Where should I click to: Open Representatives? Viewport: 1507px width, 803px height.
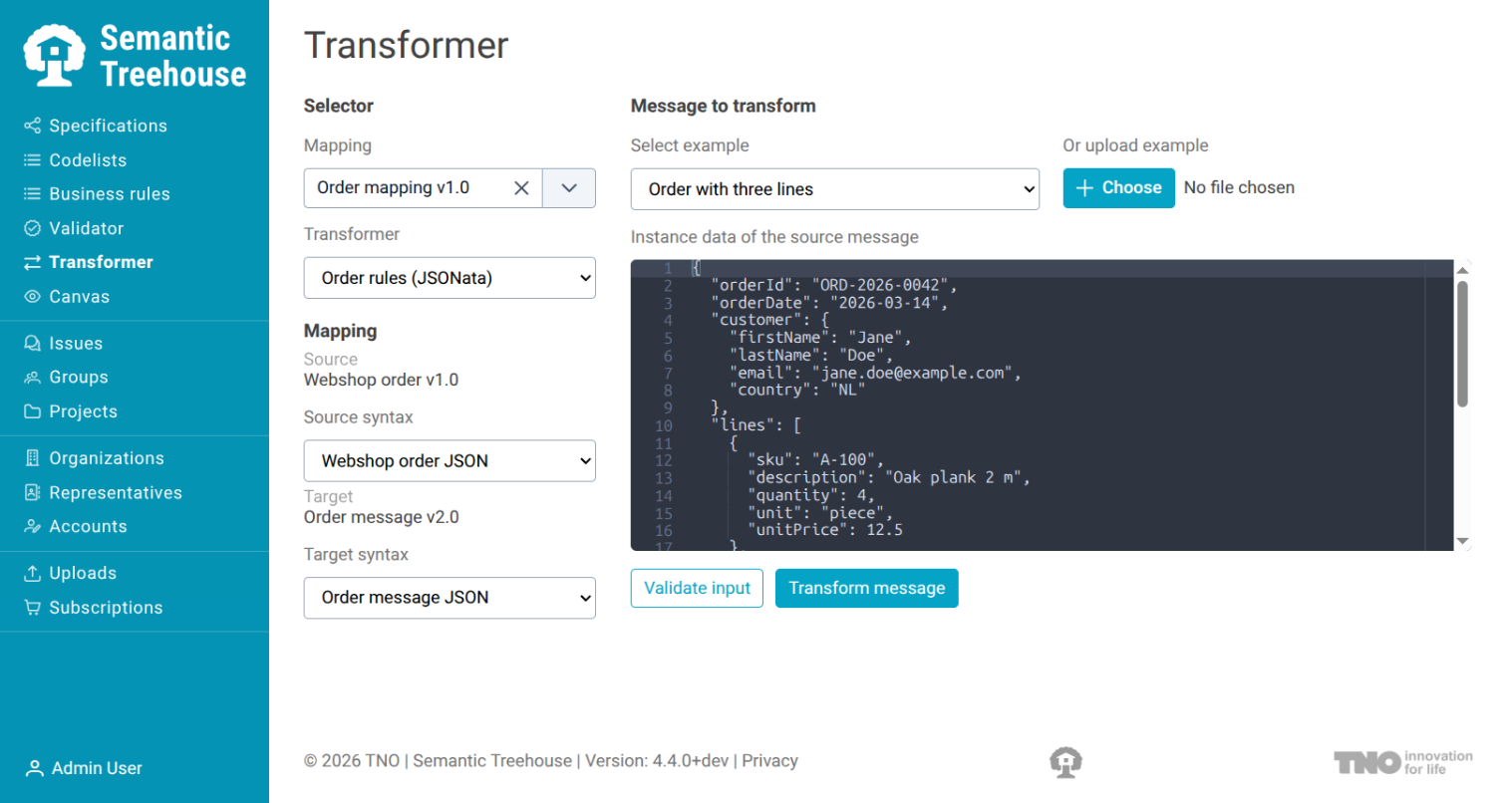116,493
